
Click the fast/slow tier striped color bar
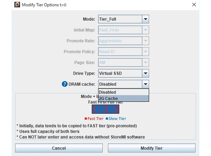pyautogui.click(x=105, y=109)
